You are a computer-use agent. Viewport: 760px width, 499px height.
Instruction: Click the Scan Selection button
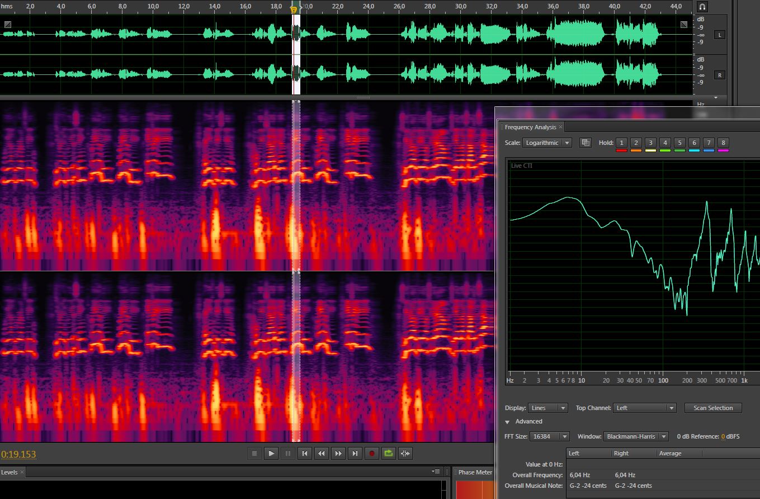pyautogui.click(x=712, y=408)
